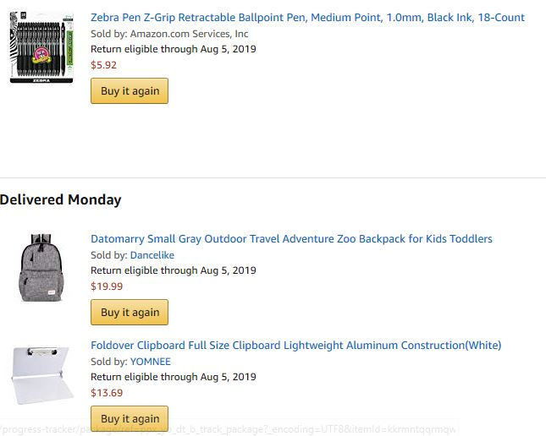This screenshot has height=436, width=546.
Task: Click the Delivered Monday heading
Action: point(61,200)
